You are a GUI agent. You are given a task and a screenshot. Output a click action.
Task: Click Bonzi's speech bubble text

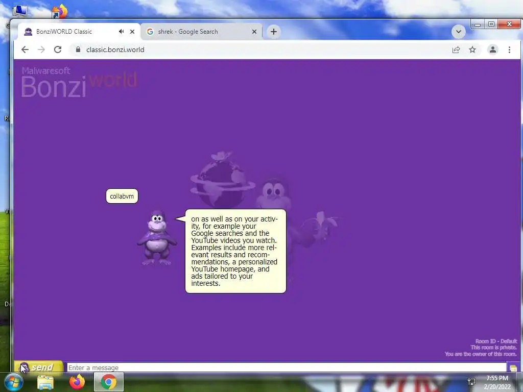click(235, 251)
